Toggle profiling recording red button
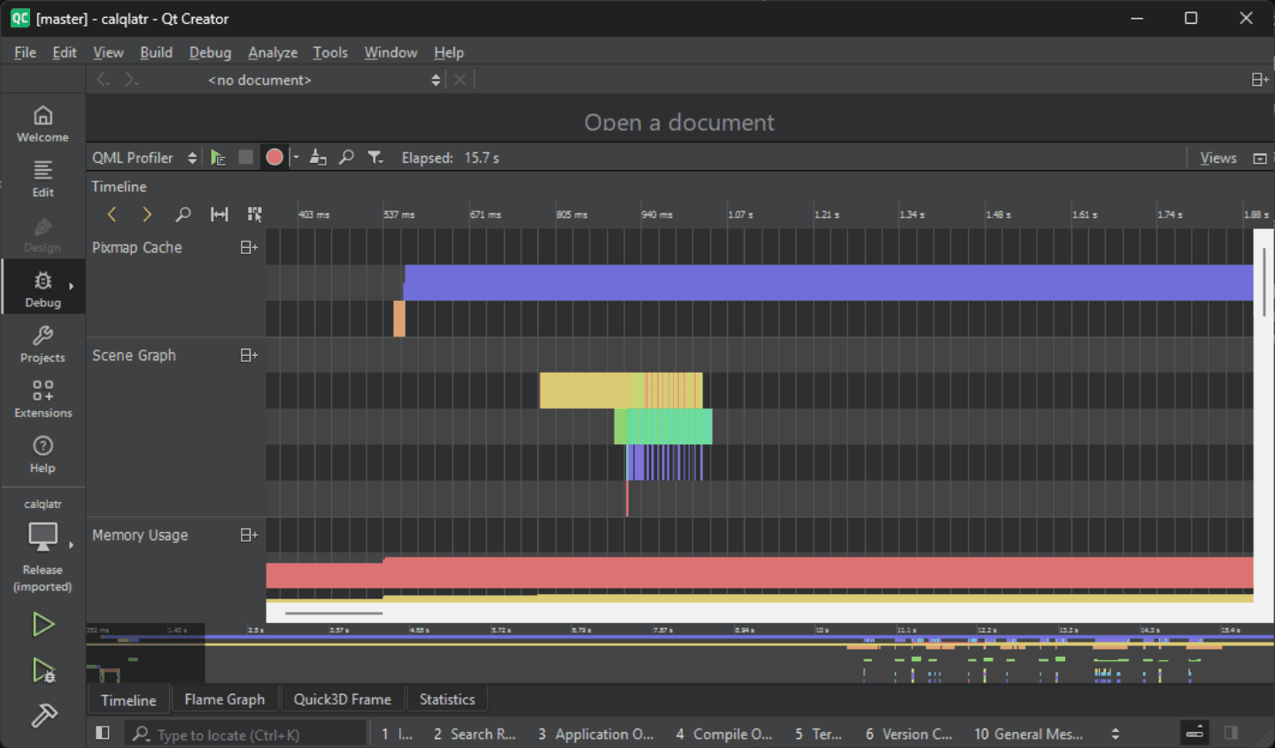 tap(274, 158)
